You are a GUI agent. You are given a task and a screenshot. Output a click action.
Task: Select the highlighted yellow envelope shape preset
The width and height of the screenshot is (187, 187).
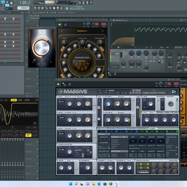point(28,135)
